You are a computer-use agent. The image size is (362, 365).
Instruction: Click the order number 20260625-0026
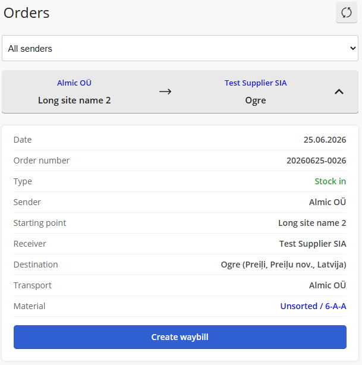click(316, 161)
